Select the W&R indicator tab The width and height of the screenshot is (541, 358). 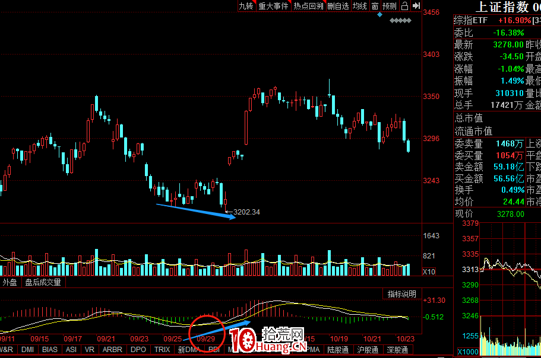pos(7,349)
